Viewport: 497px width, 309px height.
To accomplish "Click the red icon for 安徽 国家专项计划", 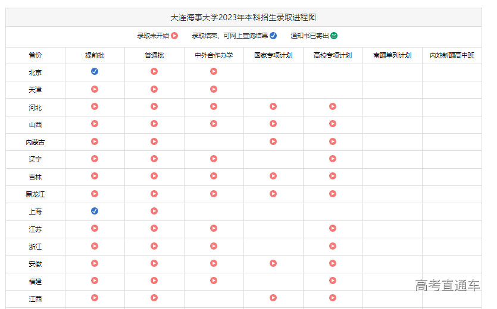I will (273, 263).
